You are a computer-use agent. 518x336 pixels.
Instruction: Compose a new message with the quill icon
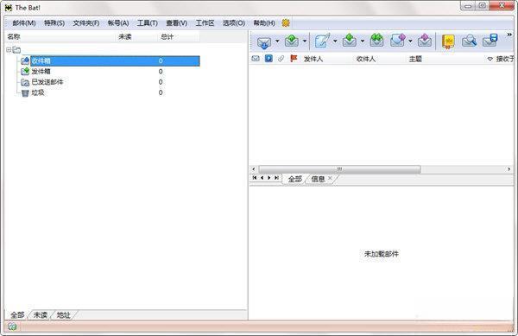(x=322, y=41)
